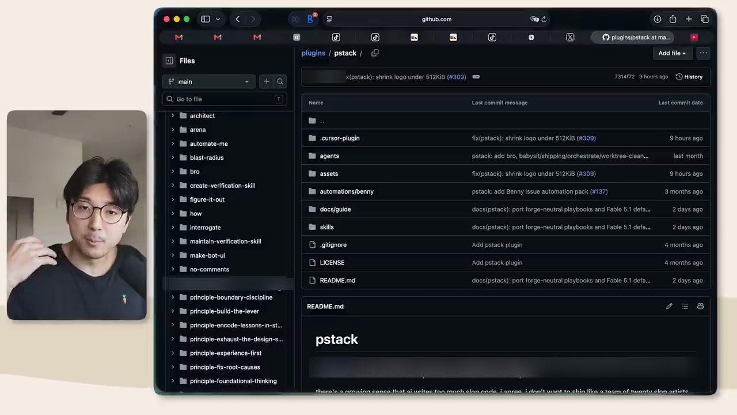Open the automations/benny folder

tap(347, 191)
